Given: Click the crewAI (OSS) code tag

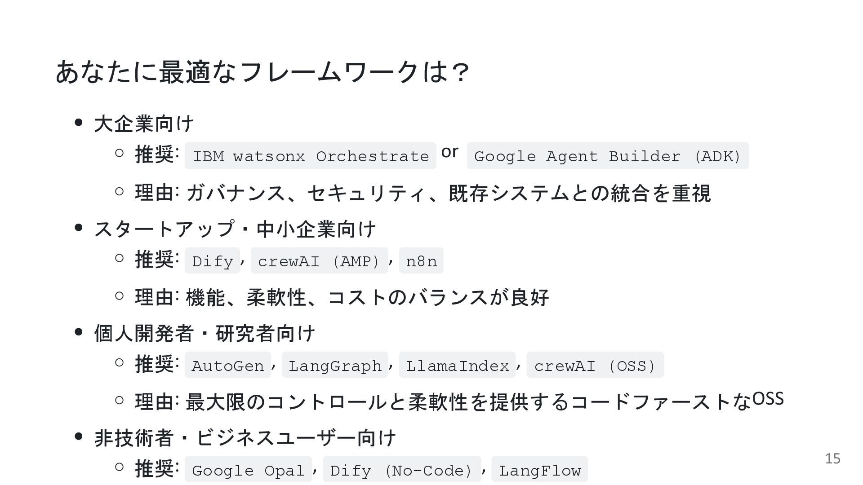Looking at the screenshot, I should [x=595, y=365].
